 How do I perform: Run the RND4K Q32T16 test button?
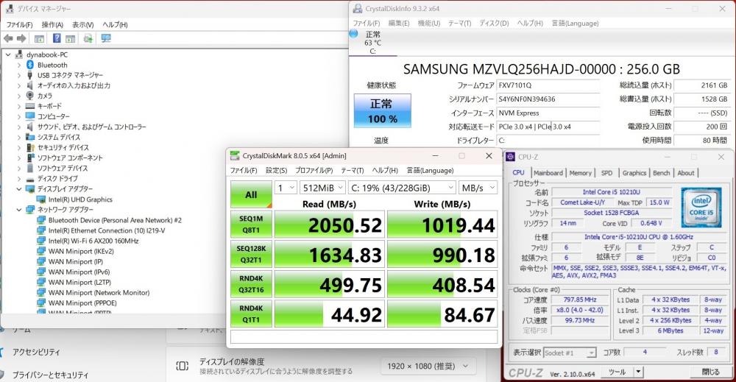click(251, 284)
